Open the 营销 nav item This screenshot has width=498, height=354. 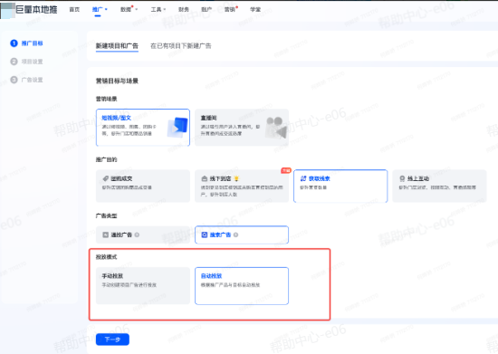tap(231, 10)
